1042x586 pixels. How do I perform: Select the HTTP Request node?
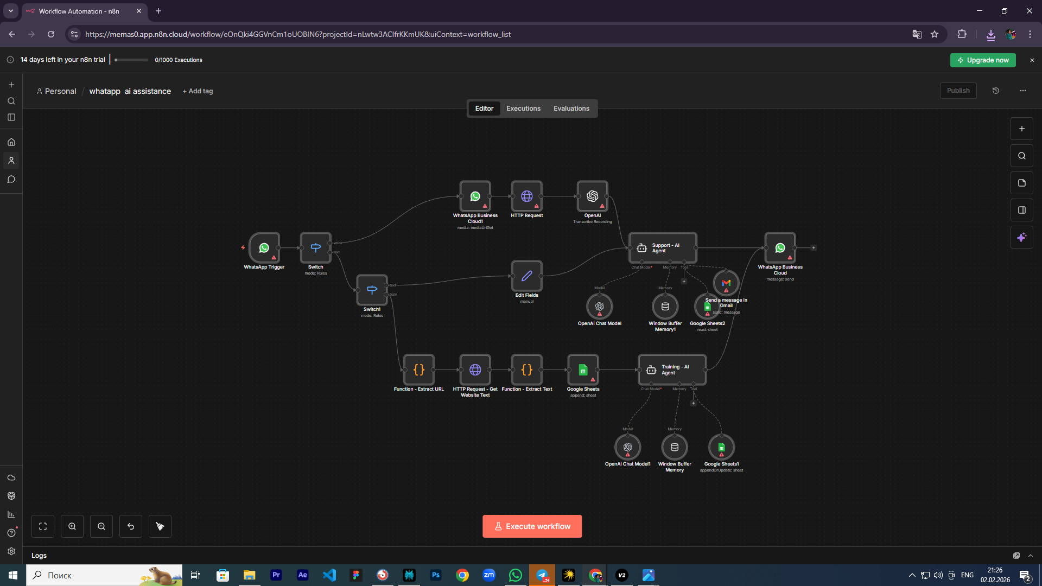pos(527,196)
